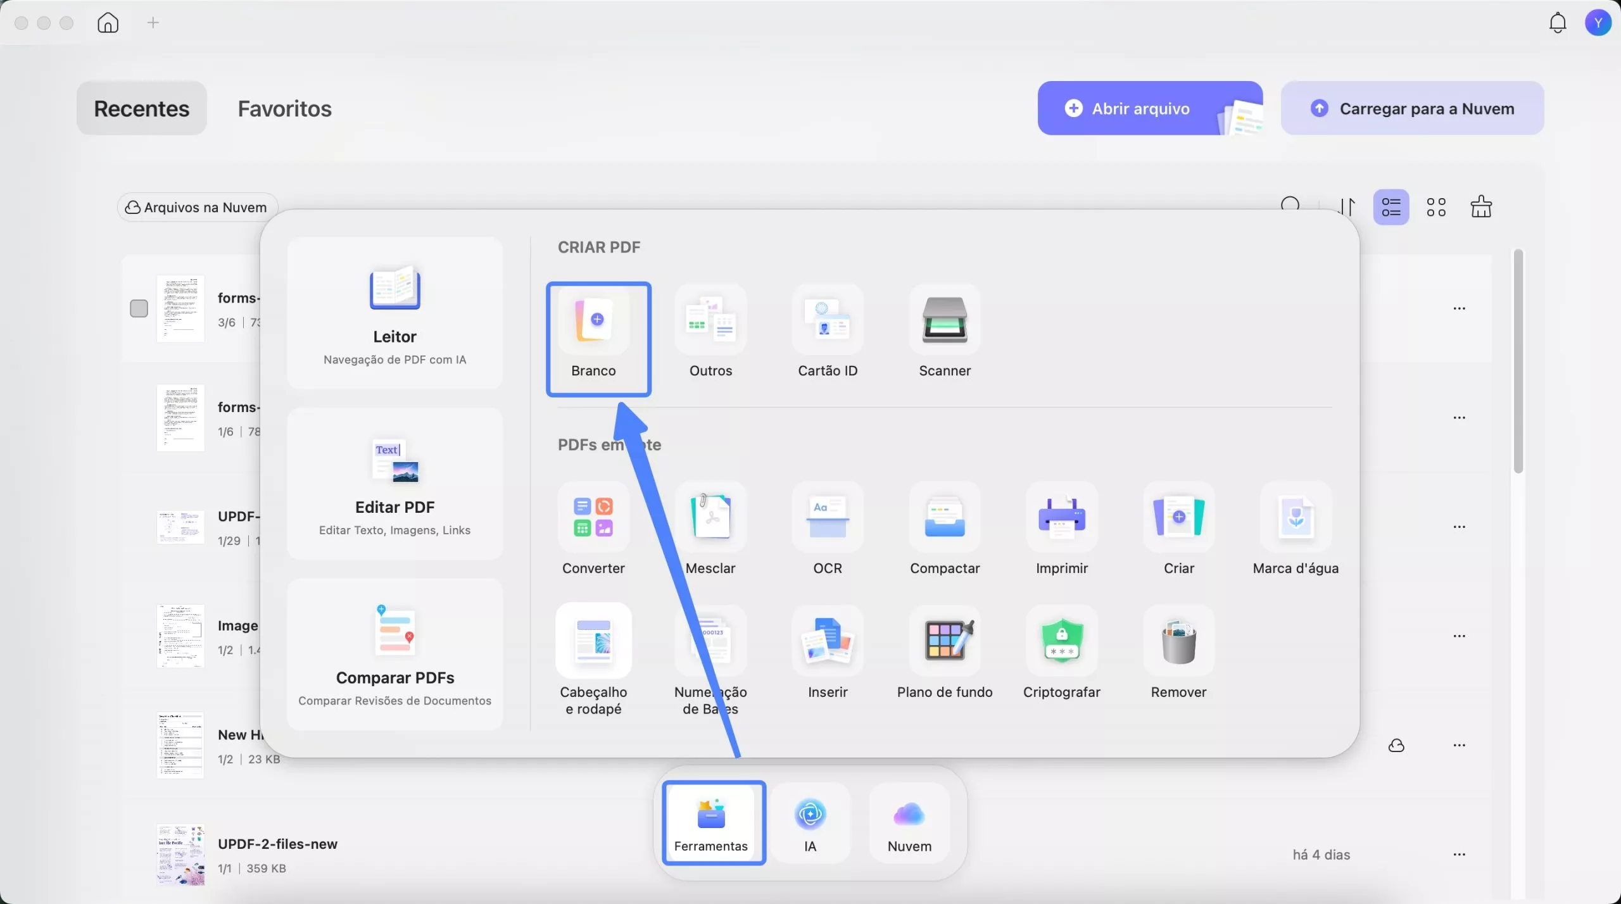Switch to the Favoritos tab
Viewport: 1621px width, 904px height.
pos(285,108)
